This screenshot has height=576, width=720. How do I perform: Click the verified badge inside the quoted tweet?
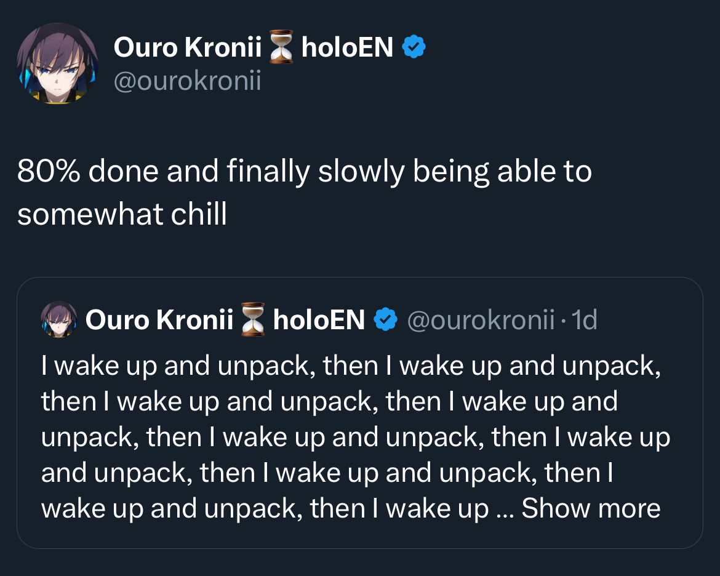pyautogui.click(x=386, y=319)
